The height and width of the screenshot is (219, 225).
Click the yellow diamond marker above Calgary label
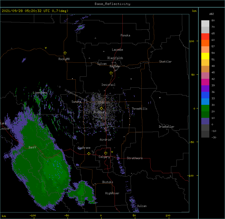pyautogui.click(x=106, y=153)
